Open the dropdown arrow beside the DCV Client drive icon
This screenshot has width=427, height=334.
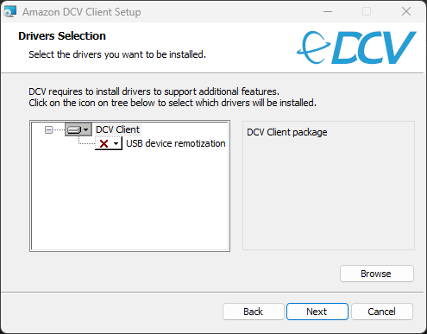[85, 129]
